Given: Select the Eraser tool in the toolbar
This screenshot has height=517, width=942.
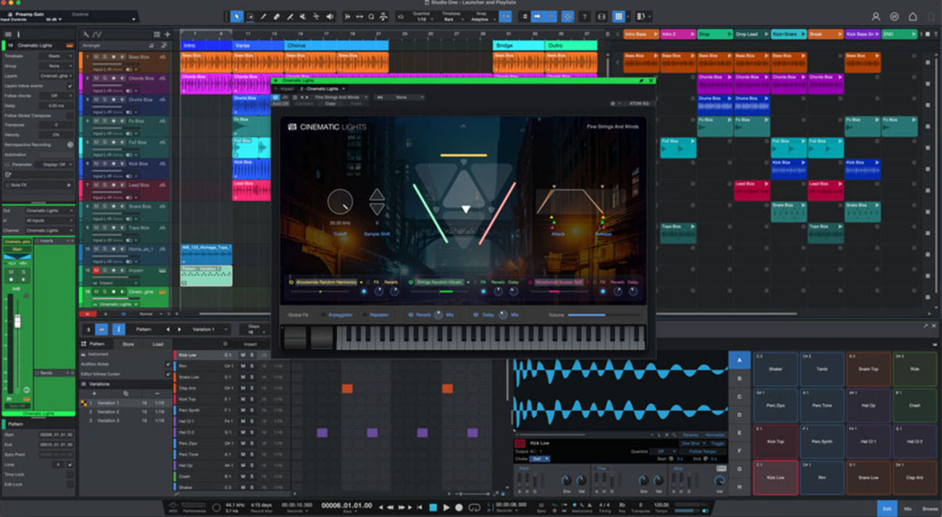Looking at the screenshot, I should (276, 16).
